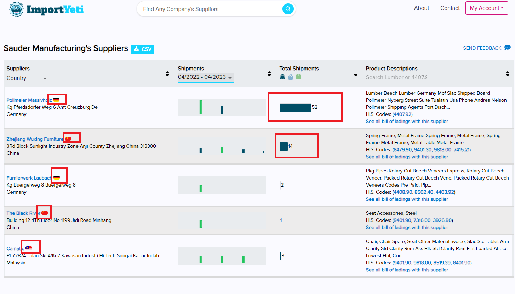
Task: Go to the Contact page
Action: tap(450, 8)
